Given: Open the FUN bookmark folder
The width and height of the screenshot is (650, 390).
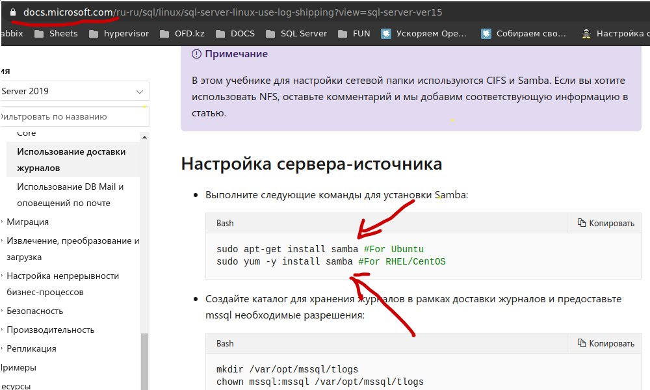Looking at the screenshot, I should [354, 34].
